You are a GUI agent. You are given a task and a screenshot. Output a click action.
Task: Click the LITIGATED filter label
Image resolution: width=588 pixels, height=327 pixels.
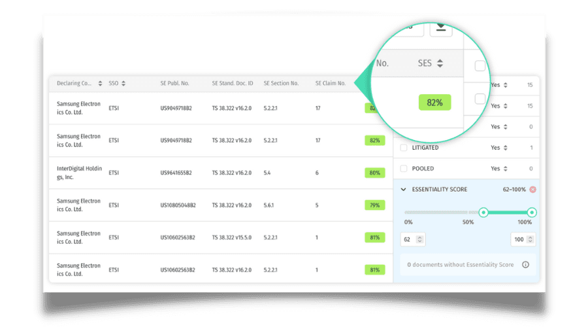pos(425,148)
